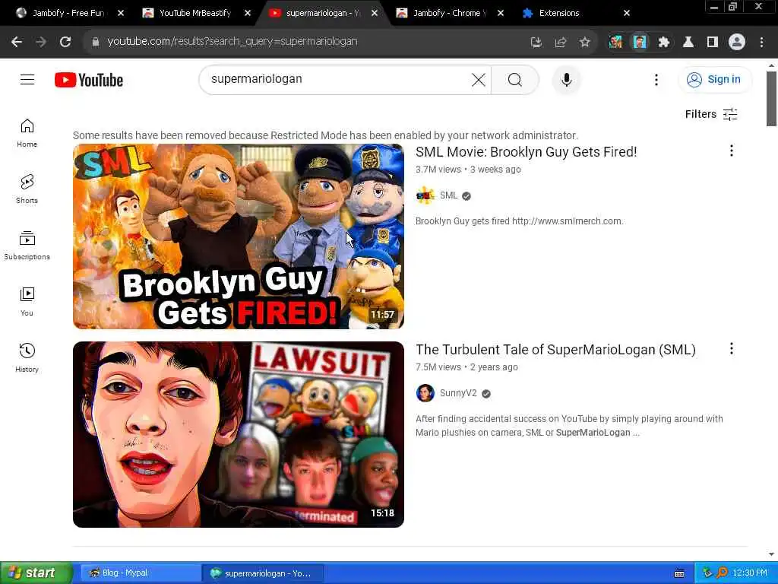The height and width of the screenshot is (584, 778).
Task: Open the YouTube hamburger guide menu
Action: [x=27, y=79]
